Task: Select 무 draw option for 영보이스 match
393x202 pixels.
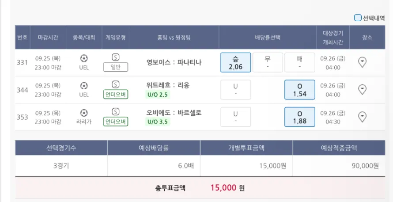Action: pyautogui.click(x=268, y=62)
